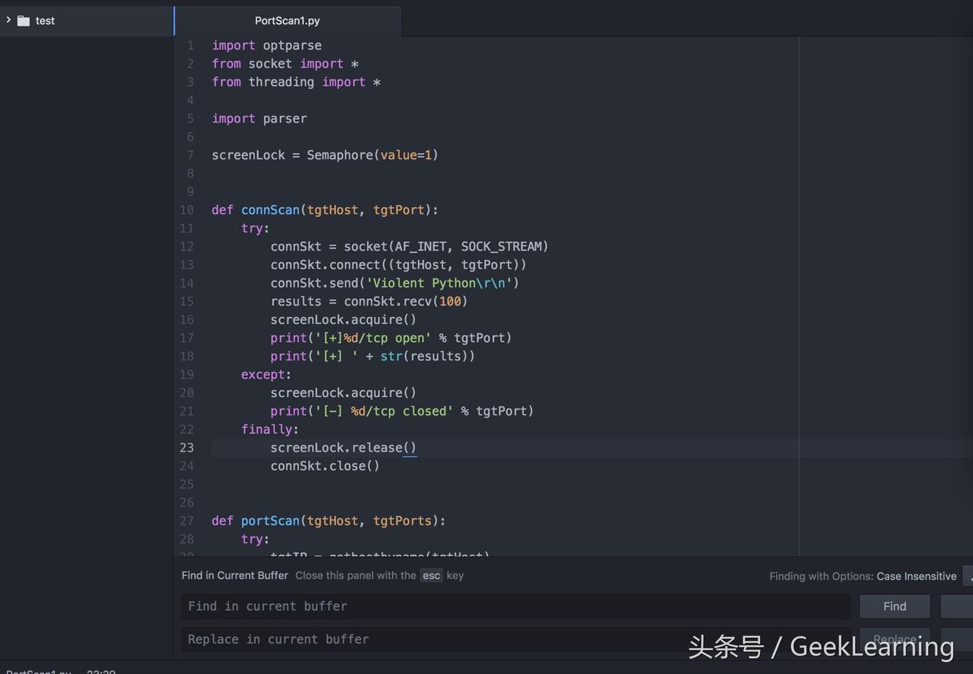Click PortScan1.py file name in status bar
The height and width of the screenshot is (674, 973).
[38, 671]
